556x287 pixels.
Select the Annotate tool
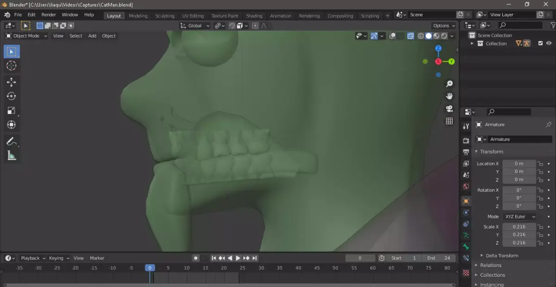tap(12, 141)
